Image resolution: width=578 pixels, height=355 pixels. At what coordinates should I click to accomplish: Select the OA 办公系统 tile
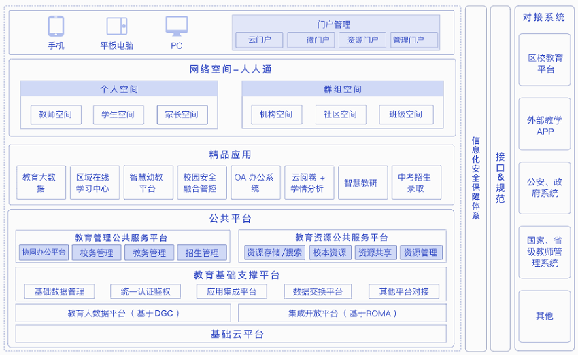click(256, 183)
